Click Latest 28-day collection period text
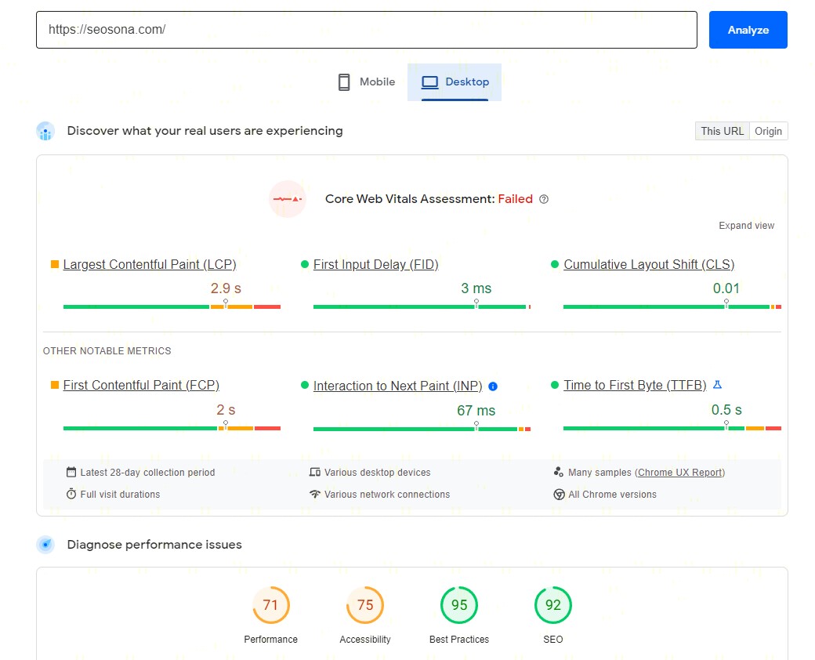This screenshot has width=815, height=660. click(147, 472)
